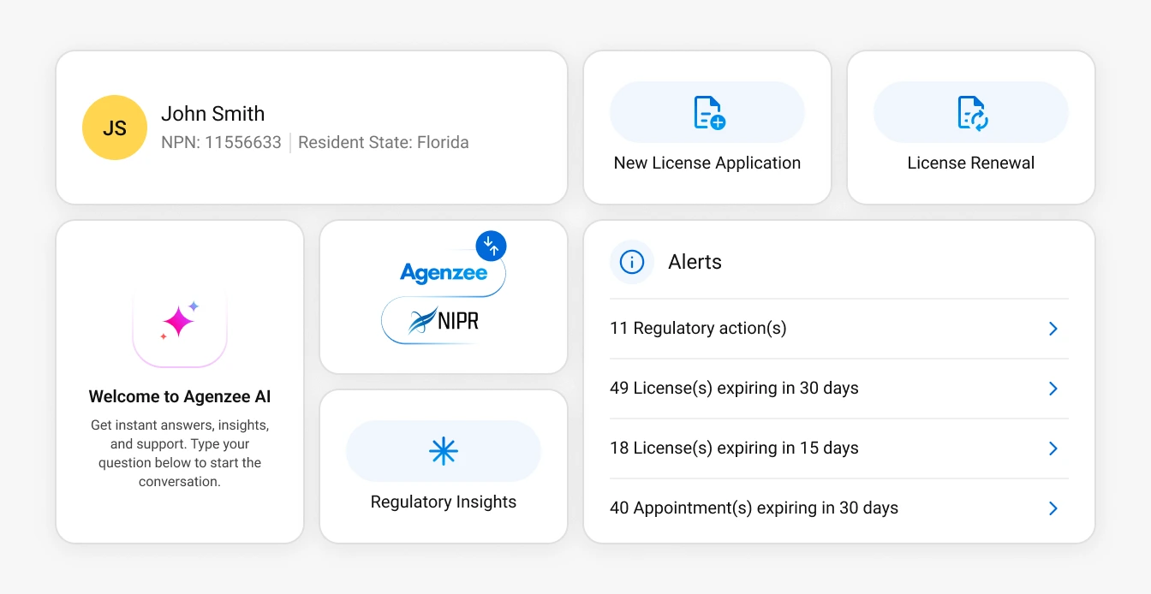
Task: Expand the Regulatory actions chevron
Action: click(1053, 329)
